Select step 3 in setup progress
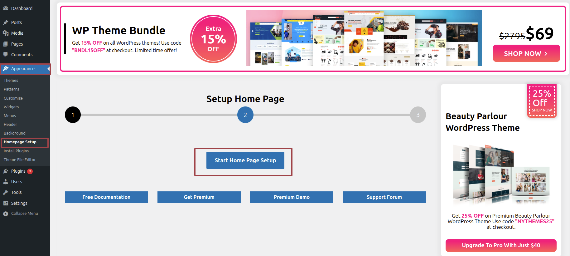 pos(418,115)
